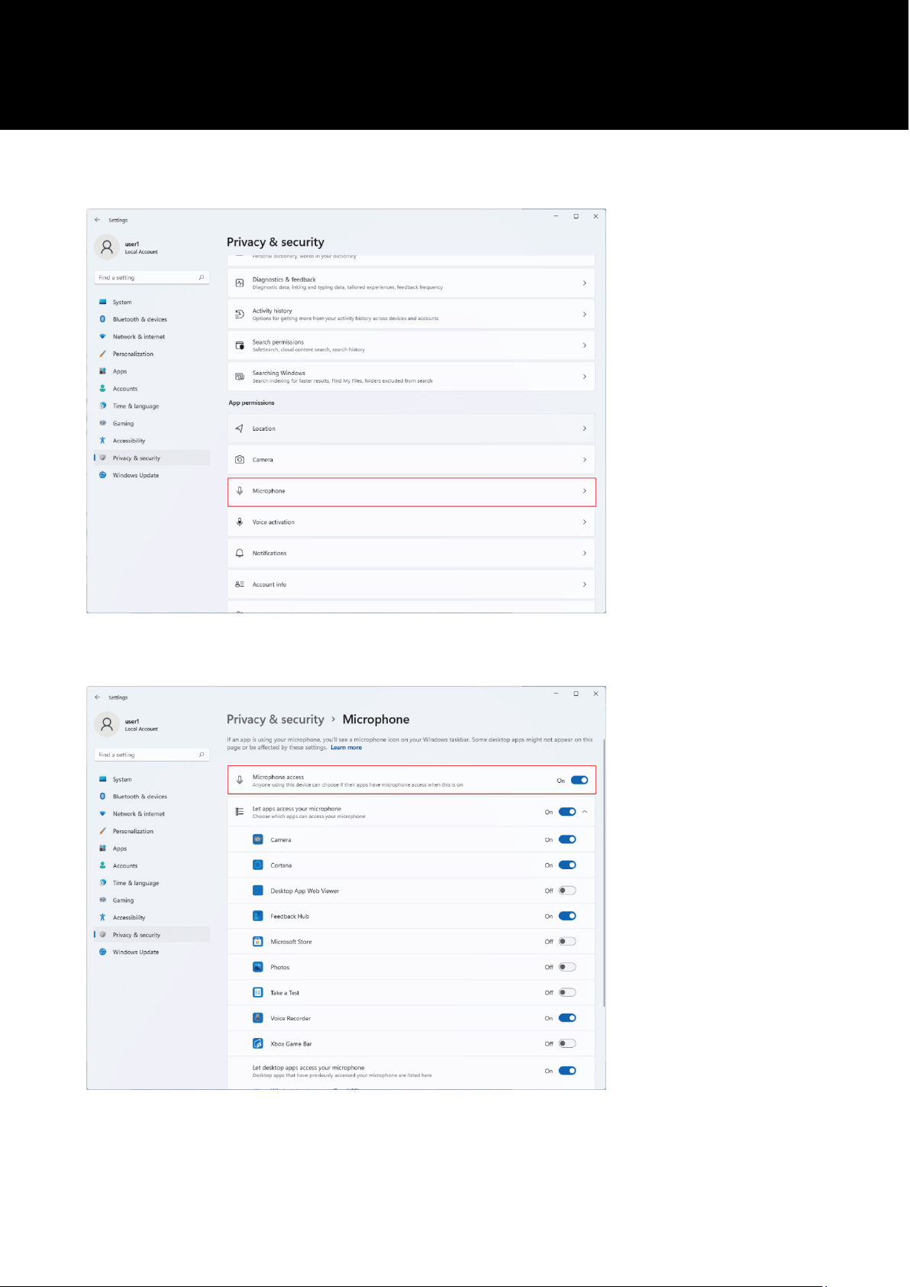The image size is (910, 1287).
Task: Click the Personalization brush icon in the upper Settings window
Action: pyautogui.click(x=102, y=354)
